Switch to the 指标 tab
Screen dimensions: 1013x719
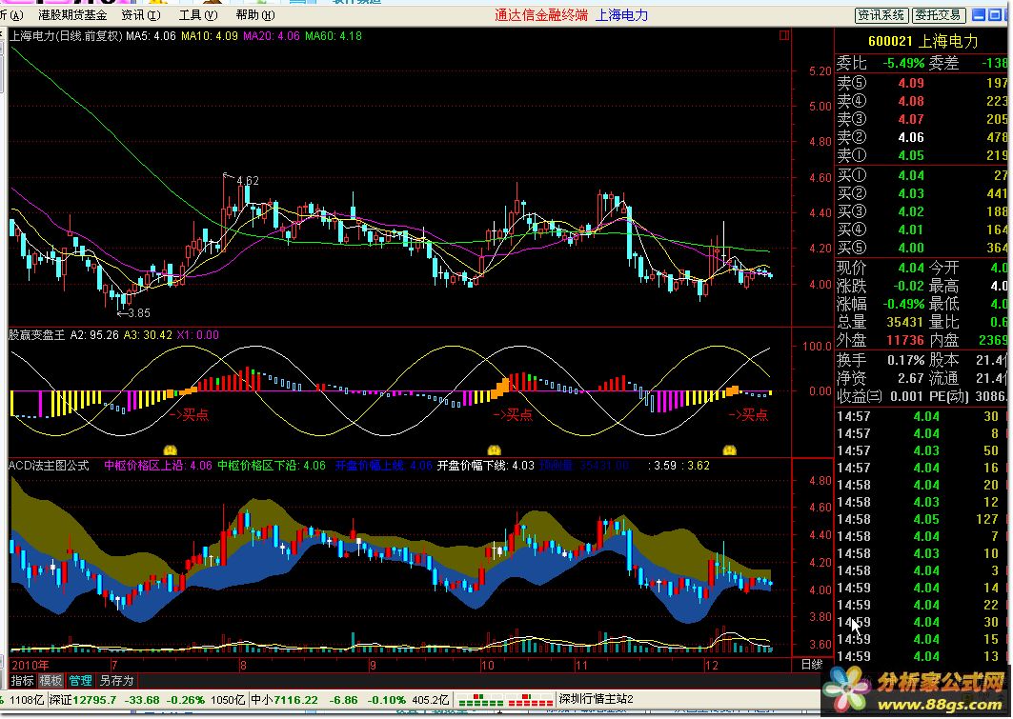click(23, 680)
